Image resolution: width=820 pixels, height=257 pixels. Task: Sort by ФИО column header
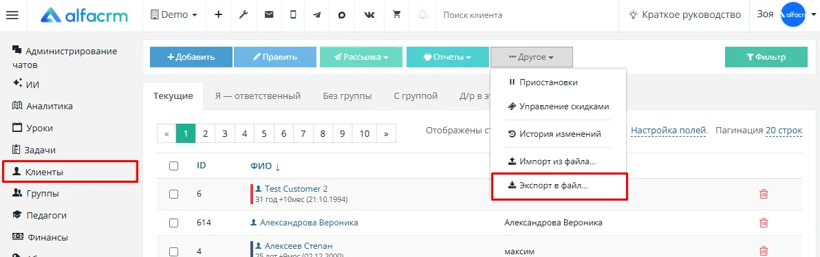pyautogui.click(x=266, y=166)
